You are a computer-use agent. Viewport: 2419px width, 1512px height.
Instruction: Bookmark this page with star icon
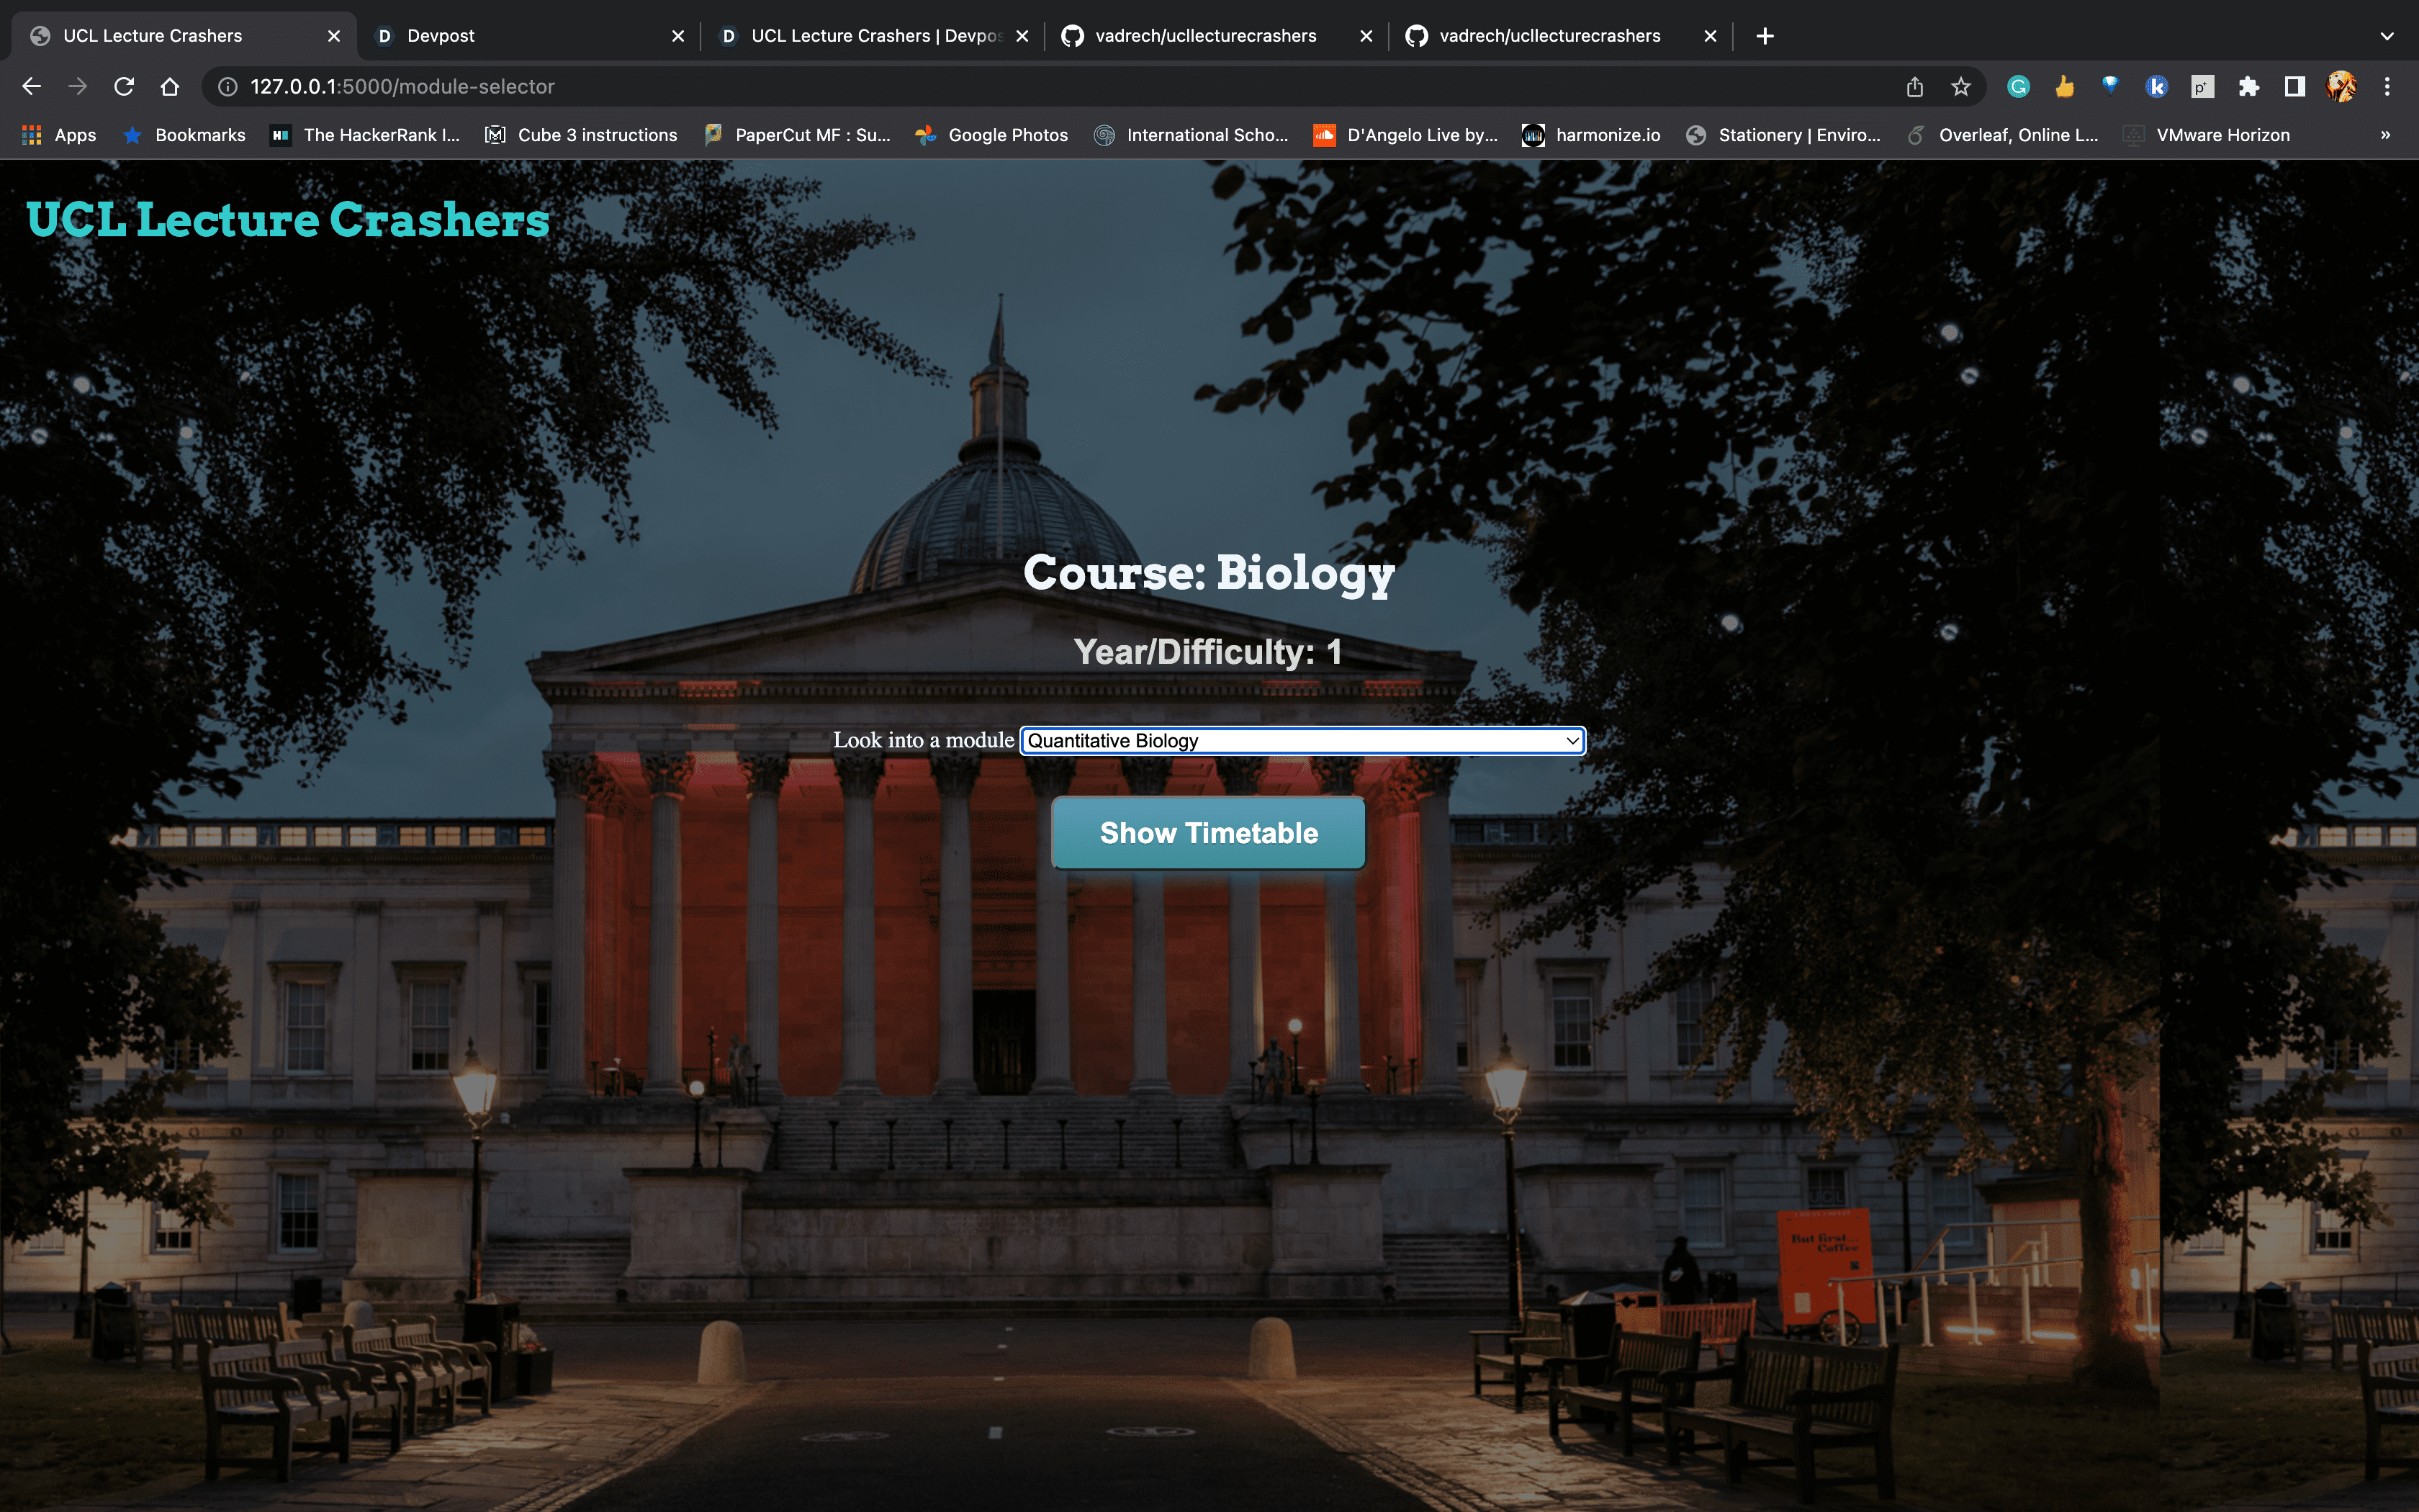coord(1960,87)
